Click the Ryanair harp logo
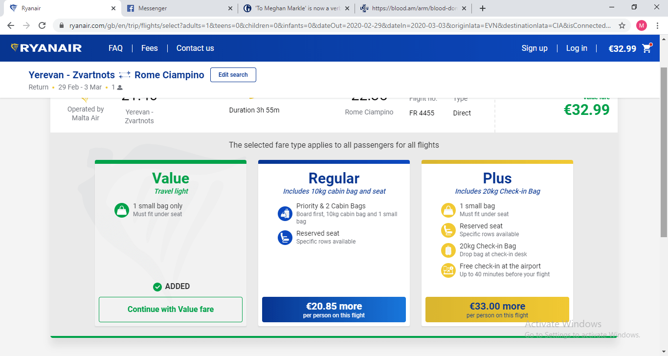 point(15,48)
